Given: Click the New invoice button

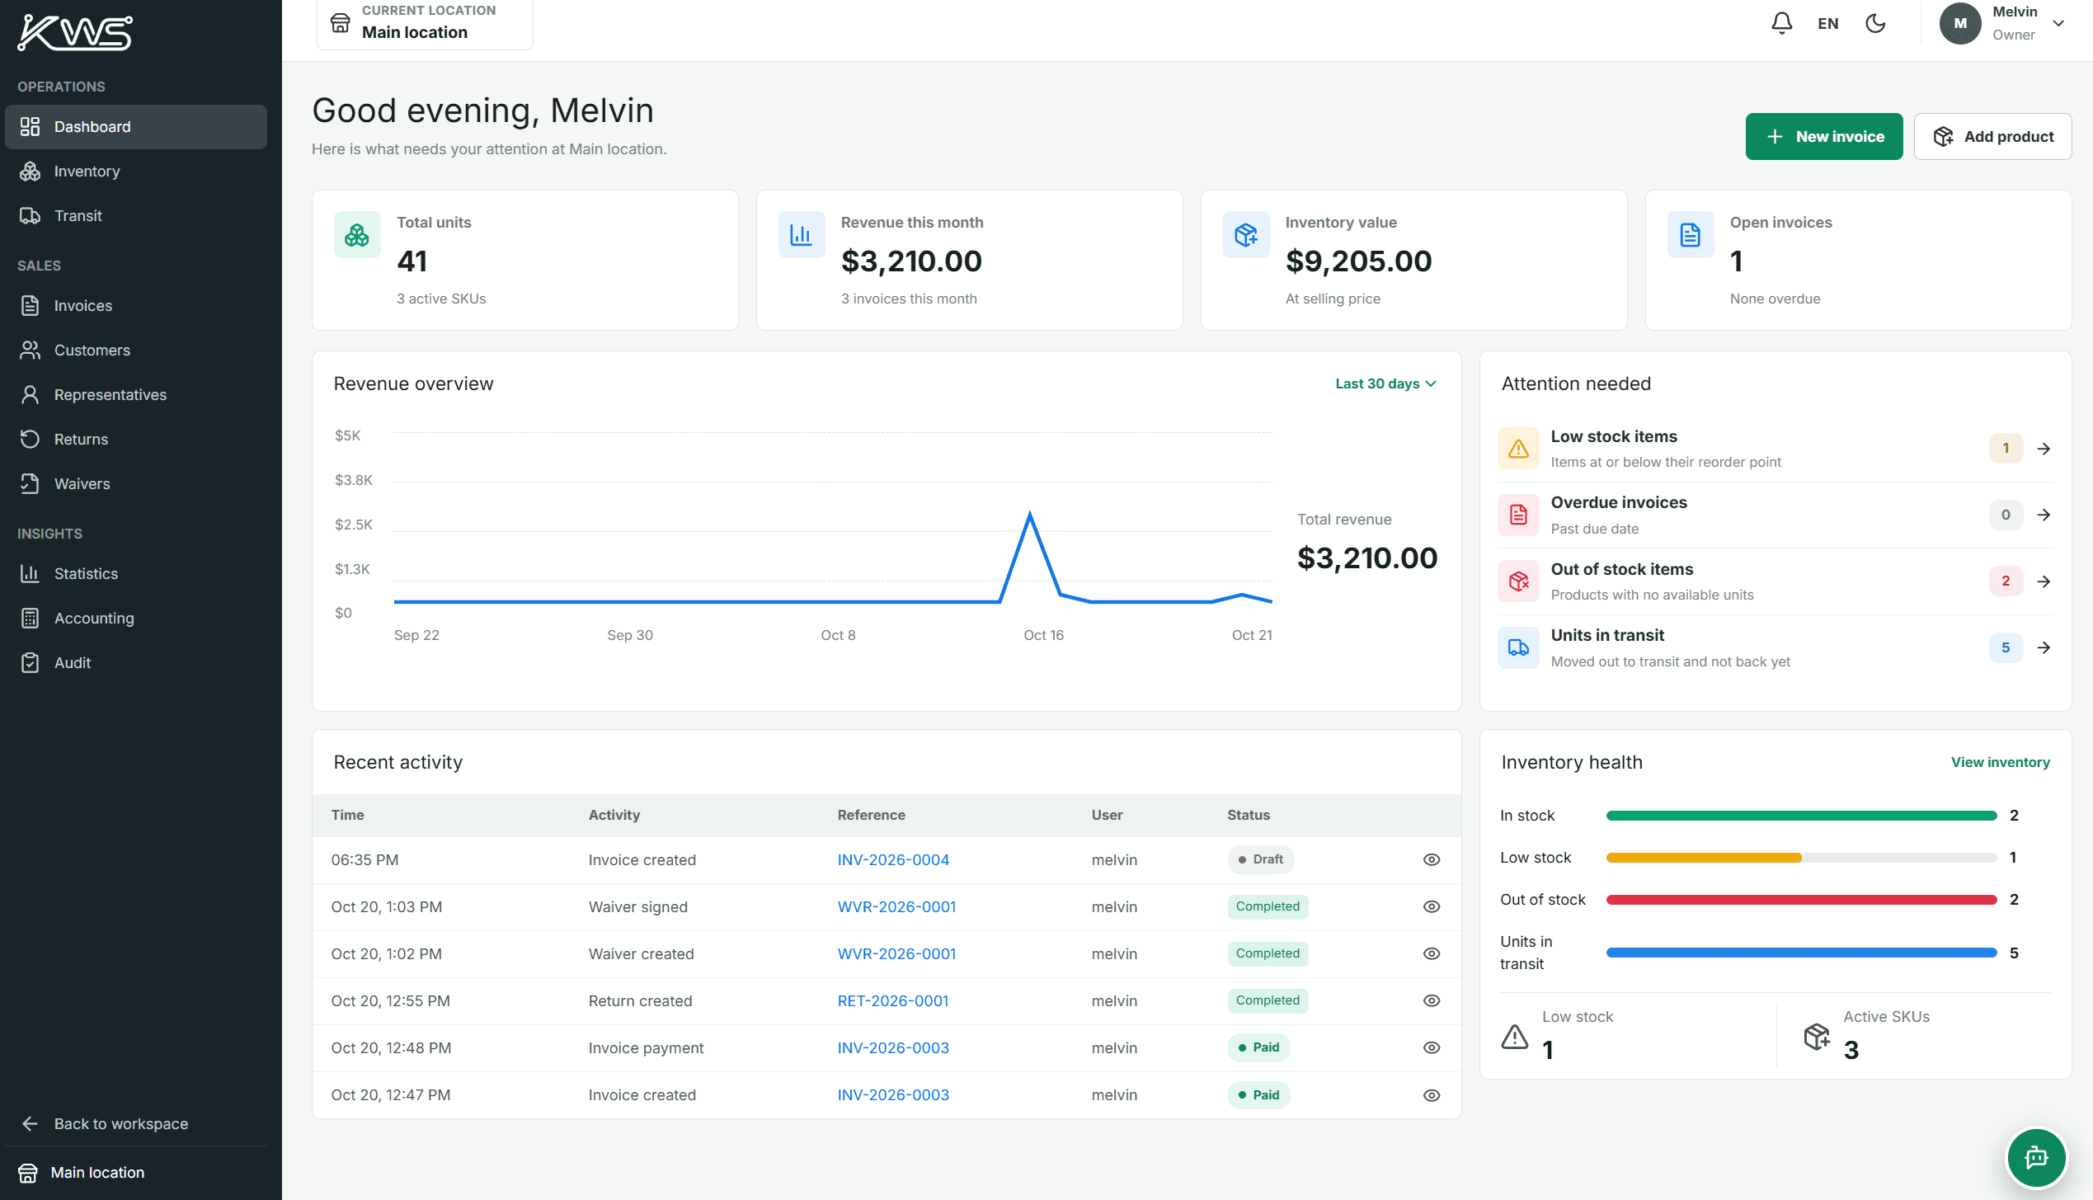Looking at the screenshot, I should coord(1823,136).
